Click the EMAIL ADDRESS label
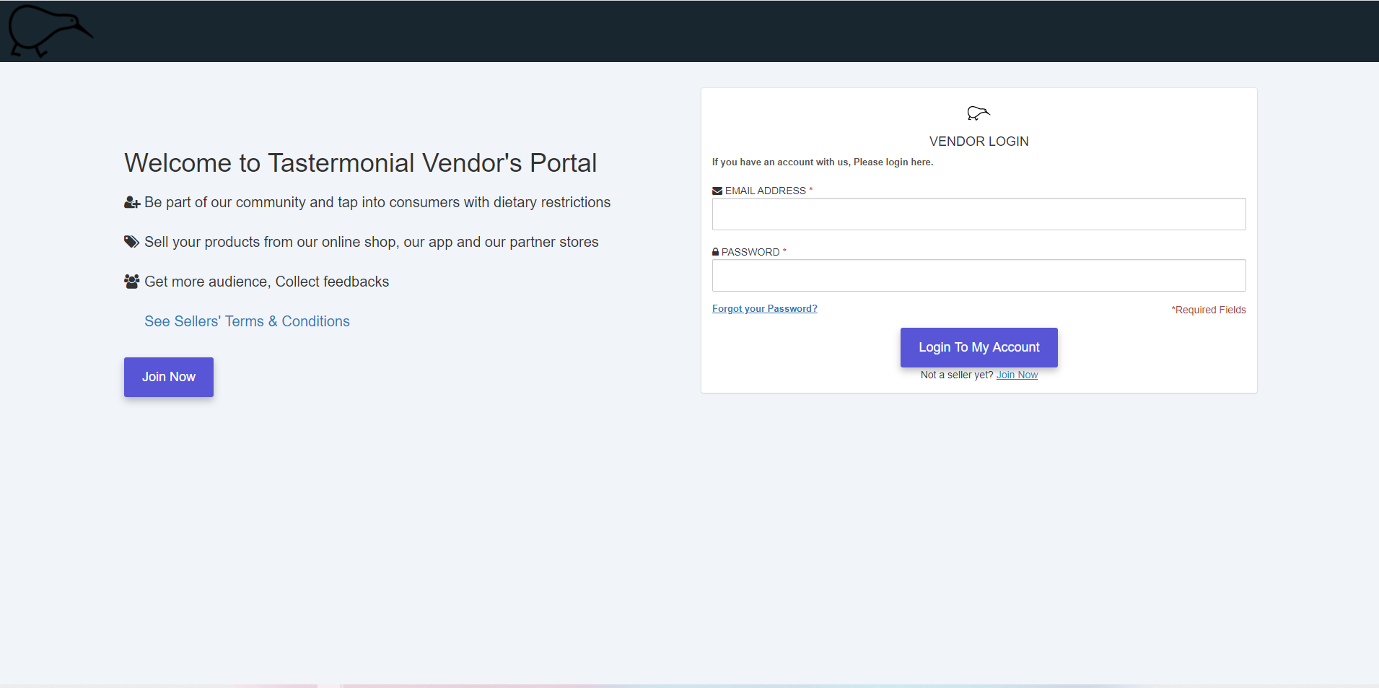 point(765,191)
